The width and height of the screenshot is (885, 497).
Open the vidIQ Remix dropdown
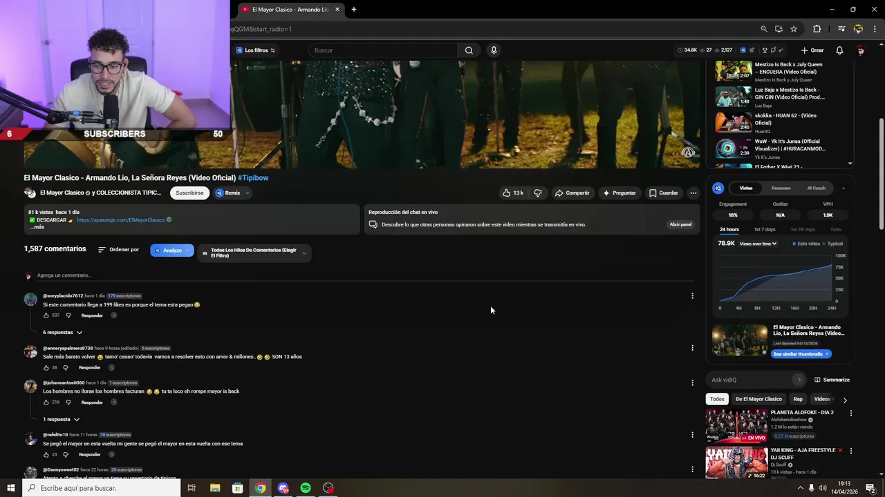point(232,193)
